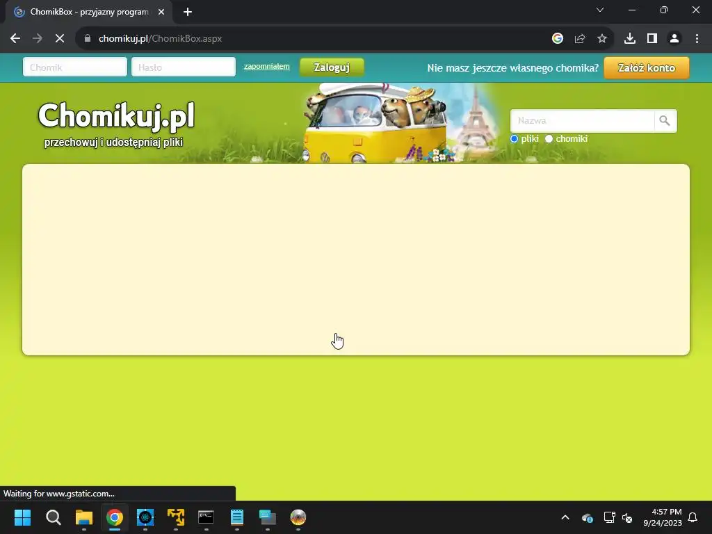Image resolution: width=712 pixels, height=534 pixels.
Task: Click the share page icon
Action: 580,39
